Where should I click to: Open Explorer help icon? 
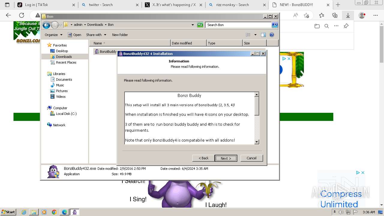coord(272,35)
